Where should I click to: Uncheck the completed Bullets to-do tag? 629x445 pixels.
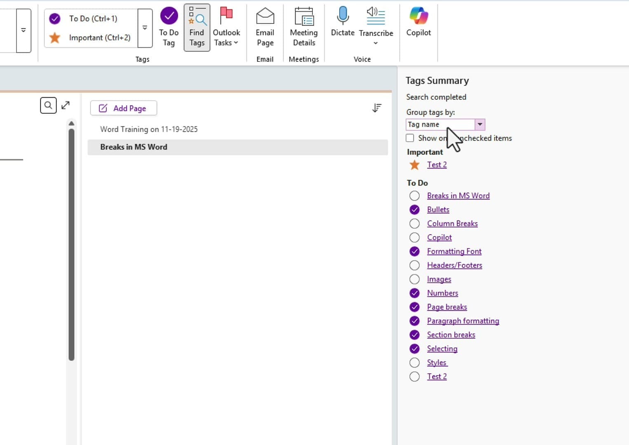[414, 209]
